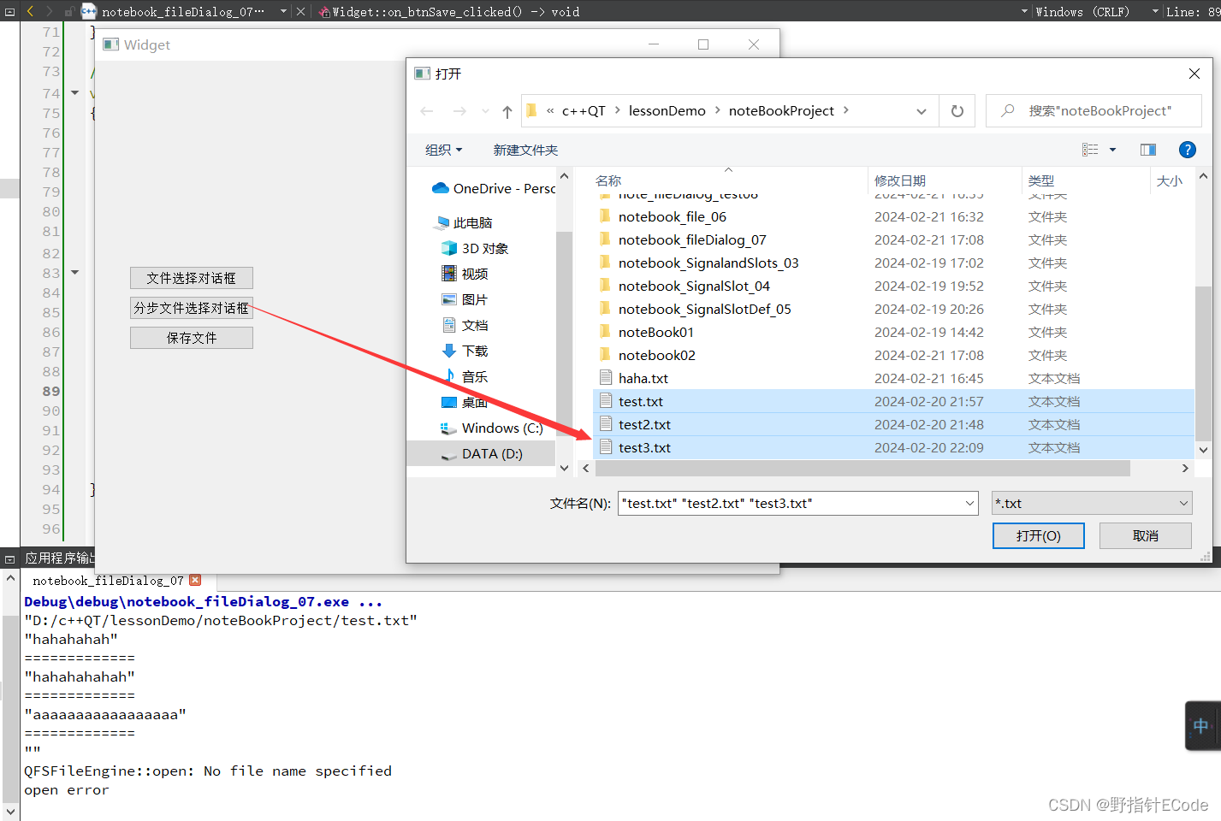Select notebook_file_06 folder

click(x=673, y=216)
